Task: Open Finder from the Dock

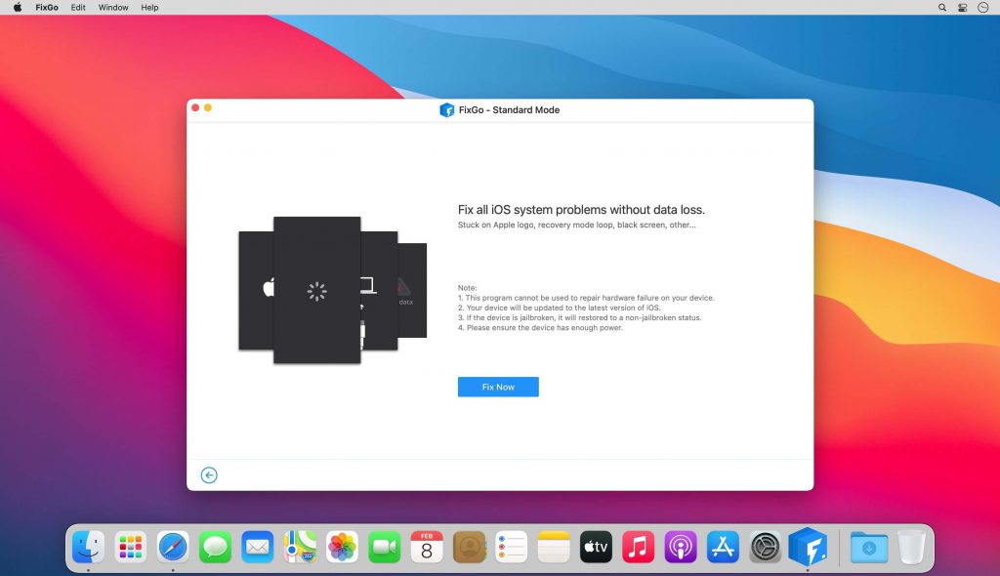Action: [x=88, y=547]
